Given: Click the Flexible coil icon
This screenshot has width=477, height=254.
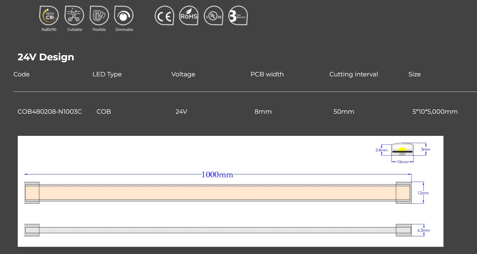Looking at the screenshot, I should point(99,15).
